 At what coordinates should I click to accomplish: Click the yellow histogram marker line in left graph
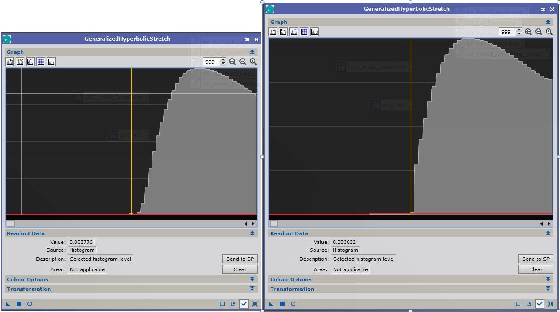click(132, 141)
